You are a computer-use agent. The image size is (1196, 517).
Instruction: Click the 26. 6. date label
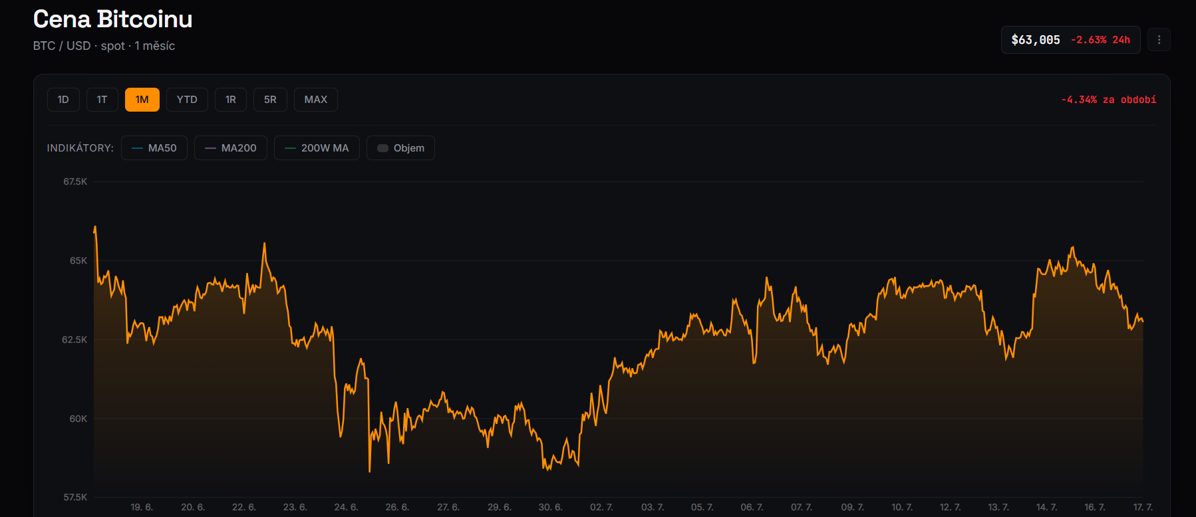click(397, 507)
